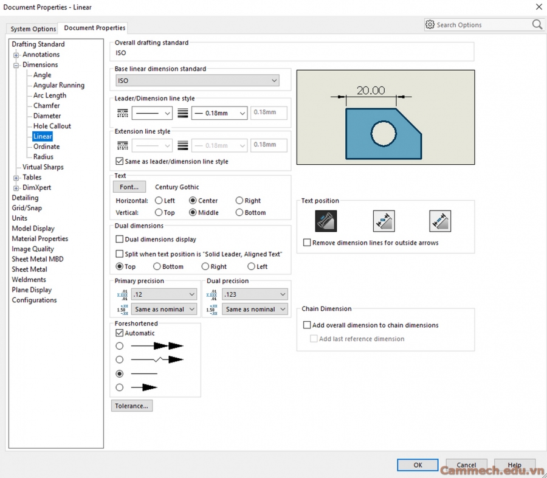Open primary precision .12 dropdown
Viewport: 547px width, 478px height.
tap(164, 294)
